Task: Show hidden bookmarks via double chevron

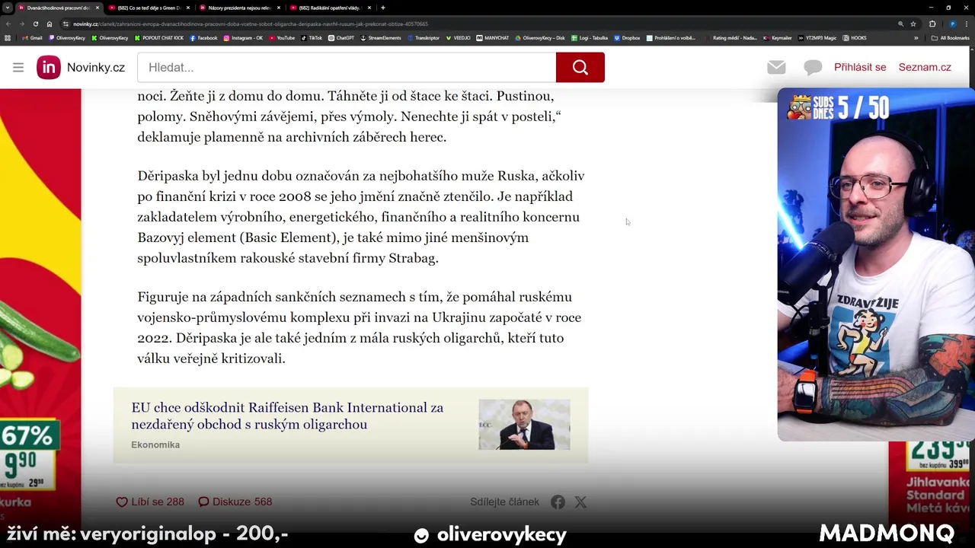Action: point(916,38)
